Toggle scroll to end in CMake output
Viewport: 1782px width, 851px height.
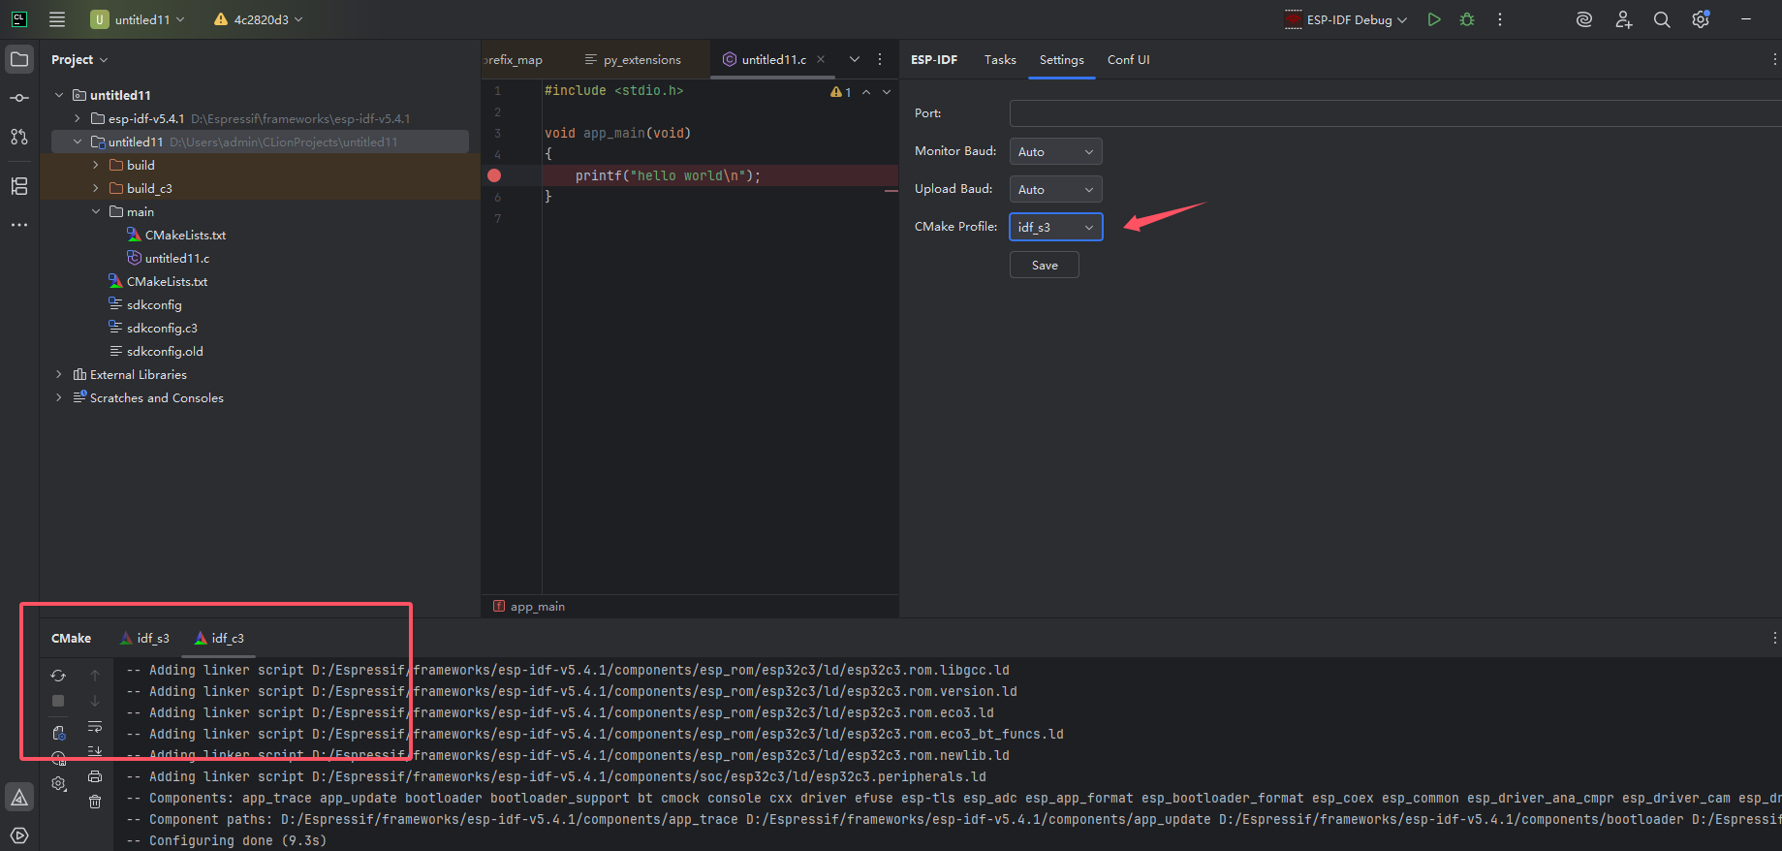click(95, 751)
